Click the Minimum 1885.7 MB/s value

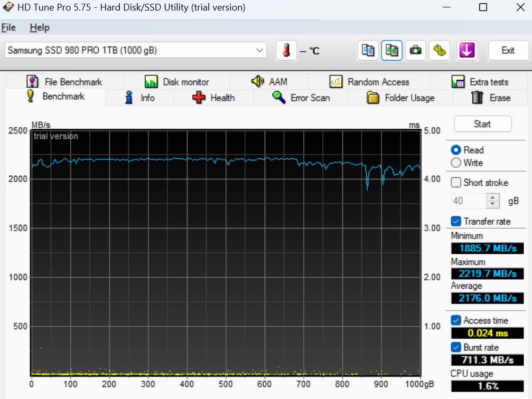[488, 248]
